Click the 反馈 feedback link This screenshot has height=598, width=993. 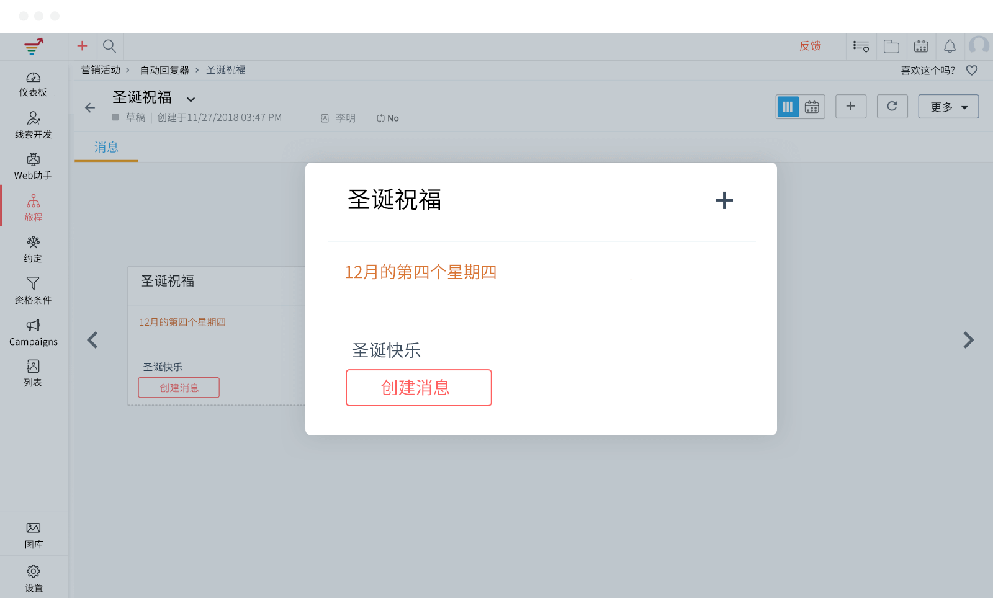click(x=810, y=46)
